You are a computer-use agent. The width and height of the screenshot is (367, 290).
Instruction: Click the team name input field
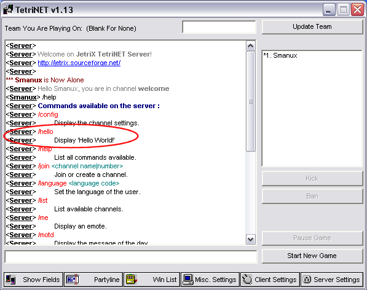(x=219, y=27)
